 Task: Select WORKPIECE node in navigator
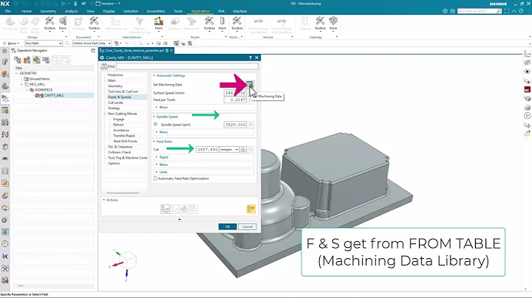click(44, 90)
